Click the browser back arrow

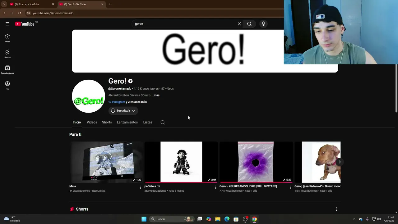coord(5,13)
